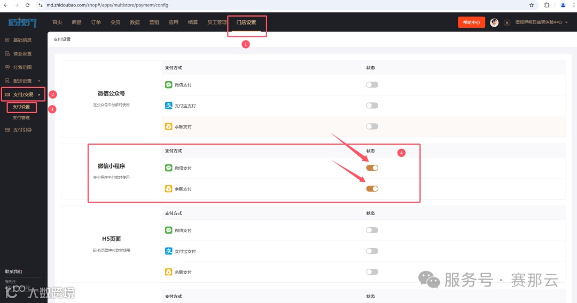Click the 配送设置 sidebar icon
577x303 pixels.
(7, 81)
